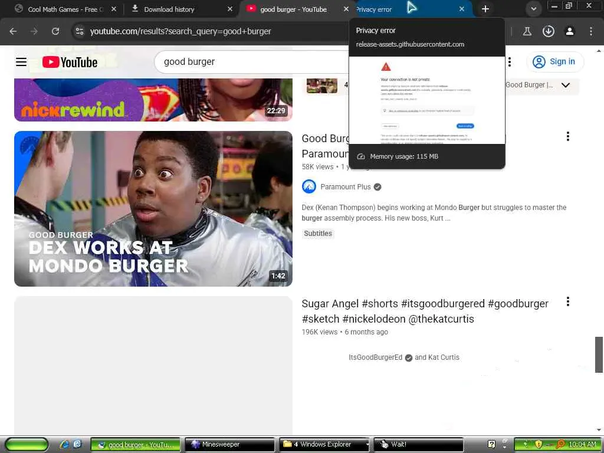Go back using the browser back arrow

coord(13,31)
